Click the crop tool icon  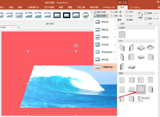tap(140, 14)
